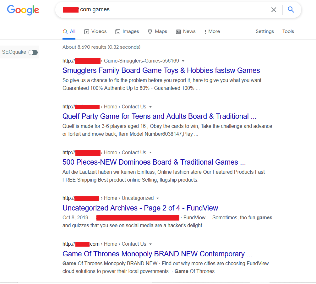Click the Maps tab pin icon
This screenshot has width=316, height=284.
150,32
